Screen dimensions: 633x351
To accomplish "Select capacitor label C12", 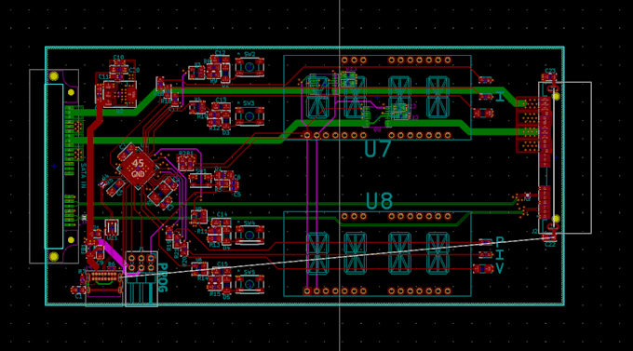I will [x=220, y=53].
